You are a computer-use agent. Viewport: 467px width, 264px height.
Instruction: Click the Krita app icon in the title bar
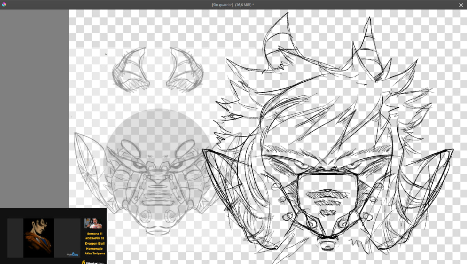pyautogui.click(x=4, y=4)
